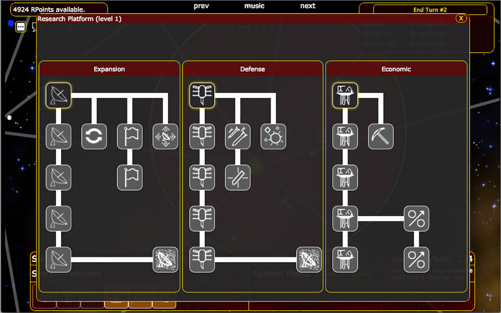Click the prev track link
The height and width of the screenshot is (313, 501).
(x=201, y=6)
